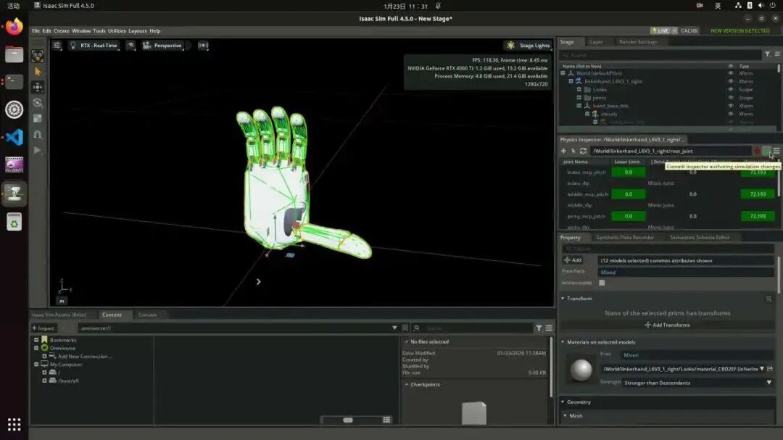Toggle visibility of the Looks scope
Image resolution: width=783 pixels, height=440 pixels.
731,89
